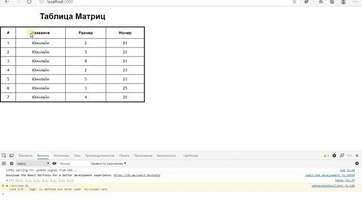The width and height of the screenshot is (362, 203).
Task: Switch to the Приложение tab
Action: coord(143,156)
